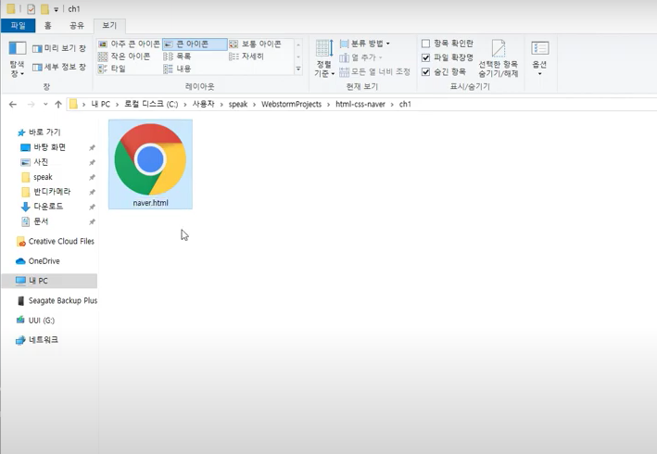The height and width of the screenshot is (454, 657).
Task: Click 로컬 디스크 (C:) breadcrumb
Action: pos(151,105)
